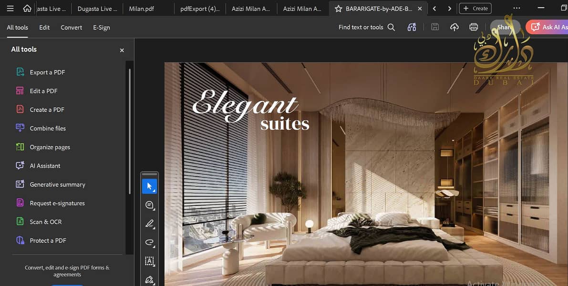Pick the pencil drawing markup tool
Image resolution: width=568 pixels, height=286 pixels.
[149, 223]
